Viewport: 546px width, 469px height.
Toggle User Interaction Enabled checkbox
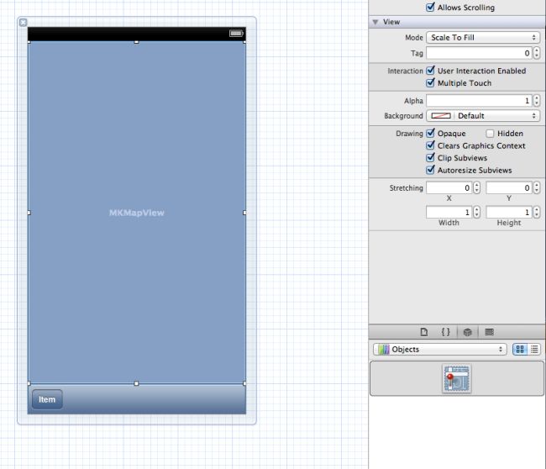click(x=430, y=71)
